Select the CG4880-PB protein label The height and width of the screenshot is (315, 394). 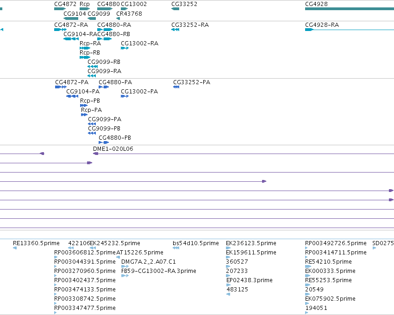click(114, 137)
